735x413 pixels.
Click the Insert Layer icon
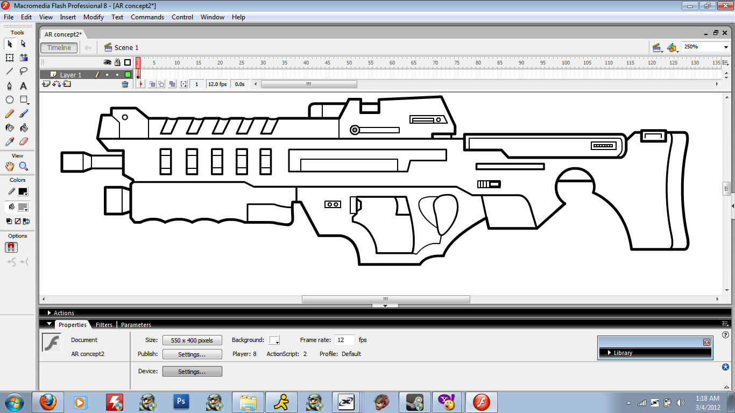click(46, 84)
